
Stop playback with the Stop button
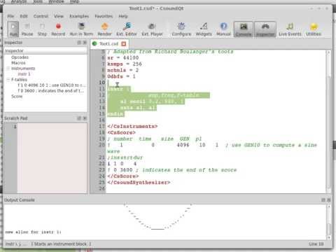42,29
